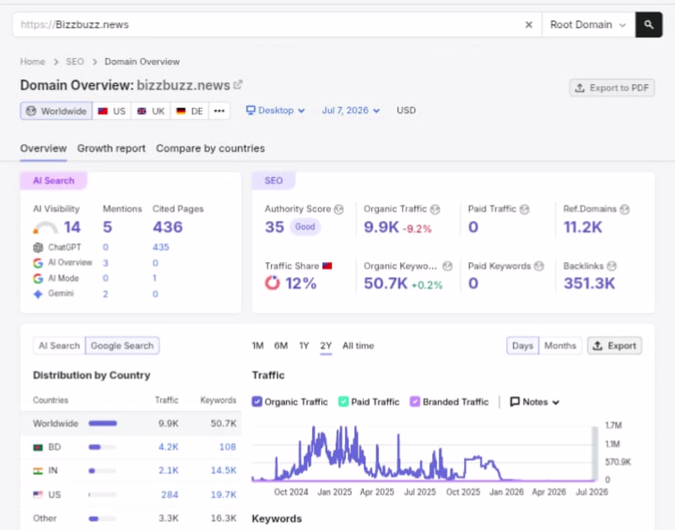Open the Root Domain dropdown
The image size is (675, 530).
click(x=588, y=24)
